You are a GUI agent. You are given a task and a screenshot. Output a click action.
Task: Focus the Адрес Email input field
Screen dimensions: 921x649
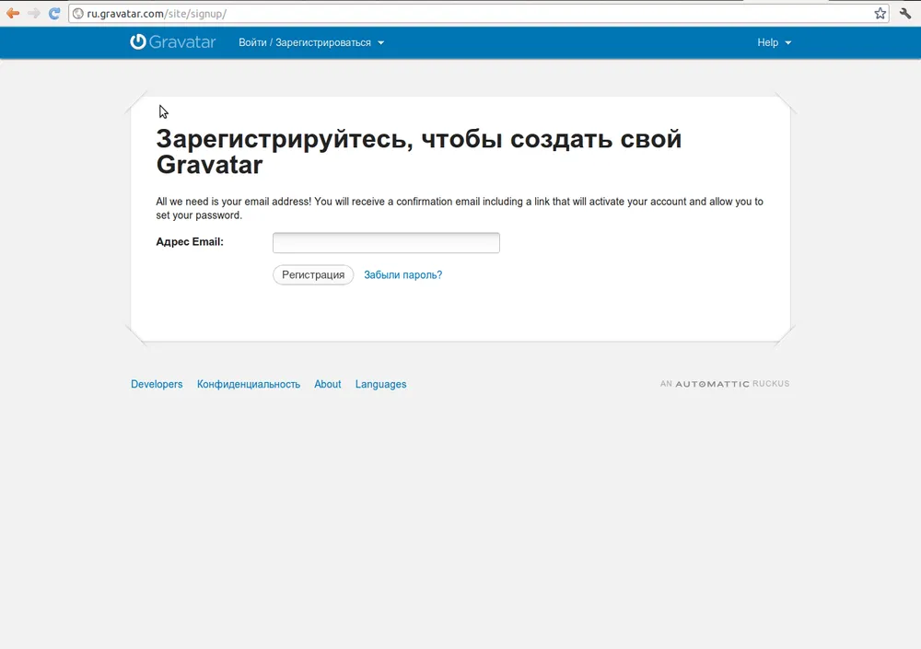(386, 243)
